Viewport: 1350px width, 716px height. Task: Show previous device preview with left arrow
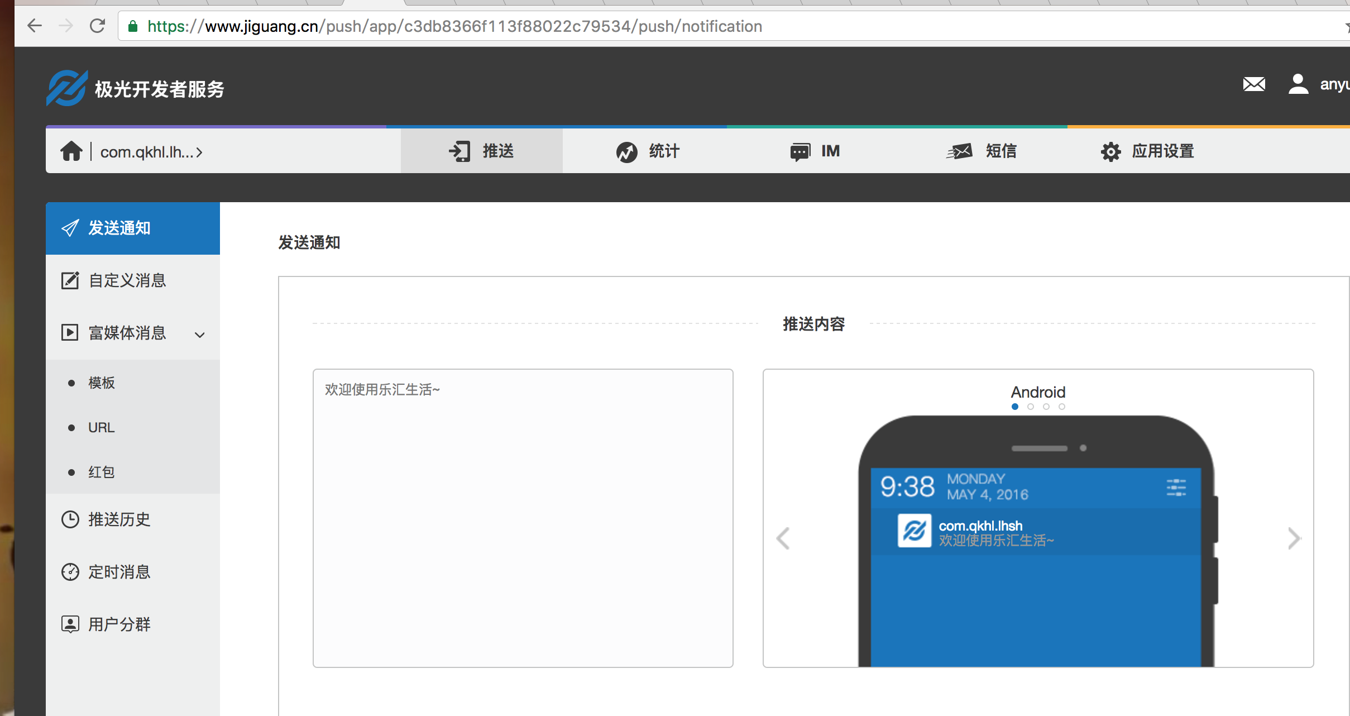[783, 538]
